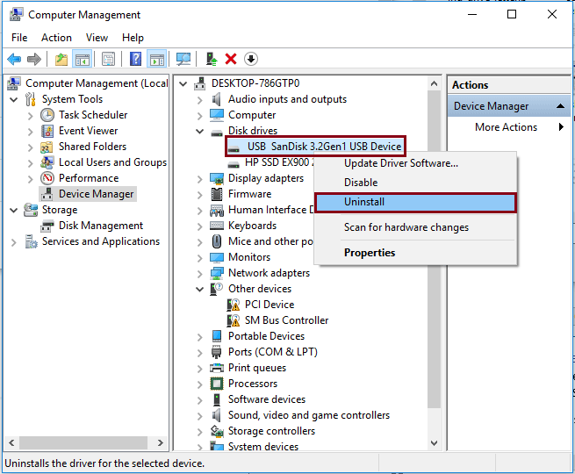Select Uninstall in the context menu
Screen dimensions: 575x474
(415, 203)
